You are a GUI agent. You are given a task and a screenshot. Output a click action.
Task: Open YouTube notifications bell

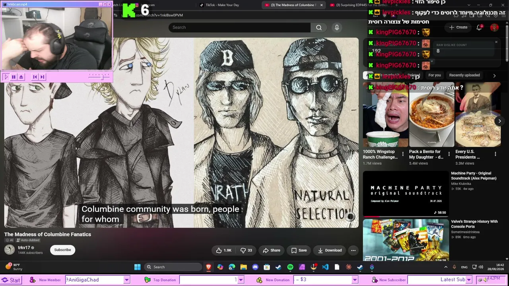click(x=479, y=27)
